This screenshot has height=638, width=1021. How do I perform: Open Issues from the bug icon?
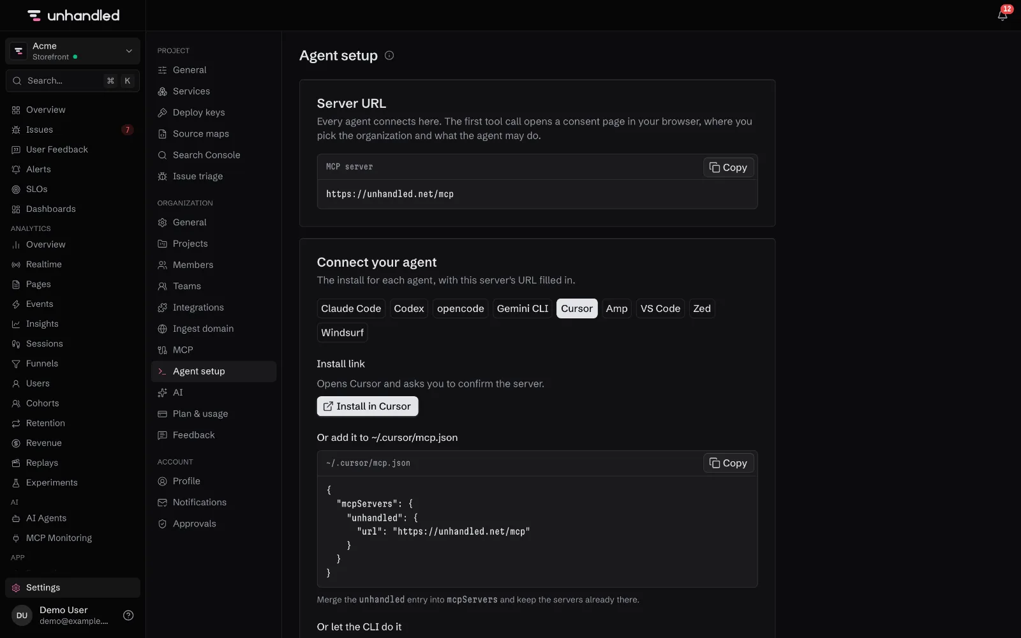pyautogui.click(x=16, y=130)
